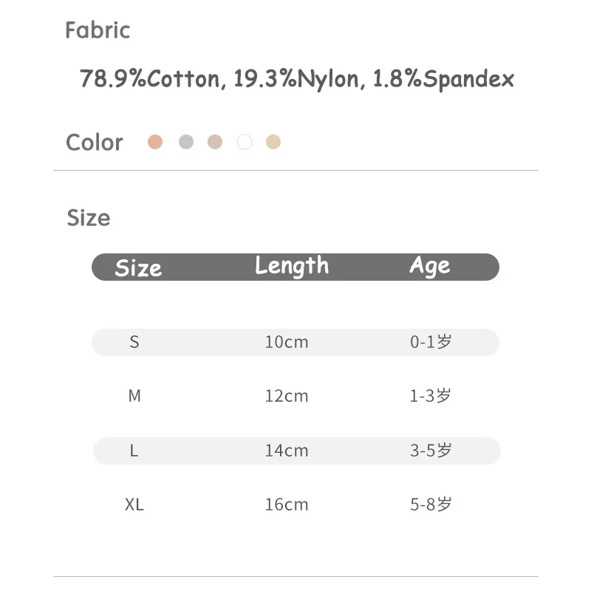Select the gray color swatch
The height and width of the screenshot is (591, 591).
(186, 142)
